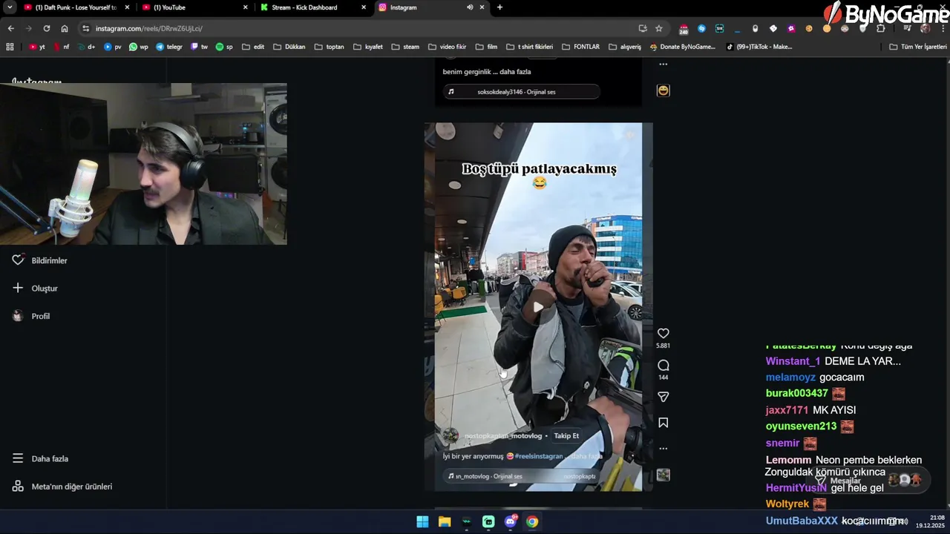950x534 pixels.
Task: Like the reel with the heart icon
Action: (664, 334)
